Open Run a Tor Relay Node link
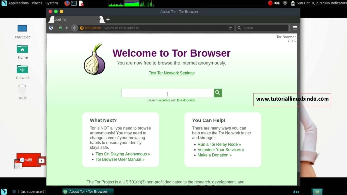The width and height of the screenshot is (347, 195). [x=219, y=144]
